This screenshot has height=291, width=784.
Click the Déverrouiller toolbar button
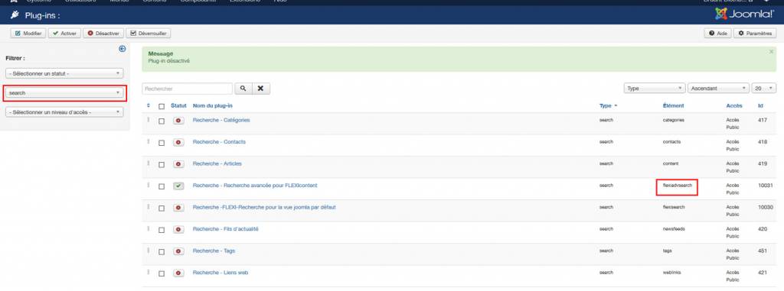148,34
